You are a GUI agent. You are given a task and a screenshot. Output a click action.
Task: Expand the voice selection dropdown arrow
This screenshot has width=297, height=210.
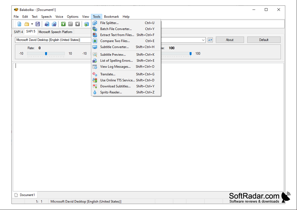pos(203,40)
